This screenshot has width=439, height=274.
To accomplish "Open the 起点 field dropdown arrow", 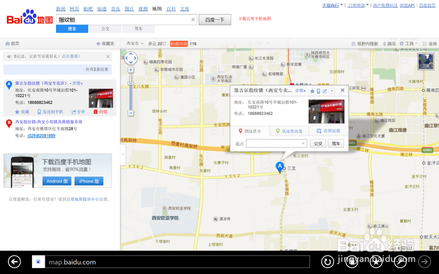I will (303, 144).
